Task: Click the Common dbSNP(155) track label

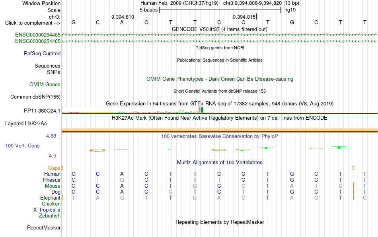Action: click(x=35, y=97)
